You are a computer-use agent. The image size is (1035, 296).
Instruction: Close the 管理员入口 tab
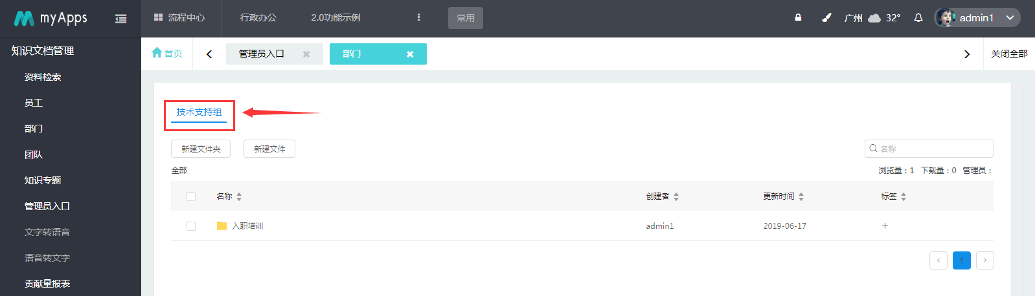pyautogui.click(x=306, y=54)
